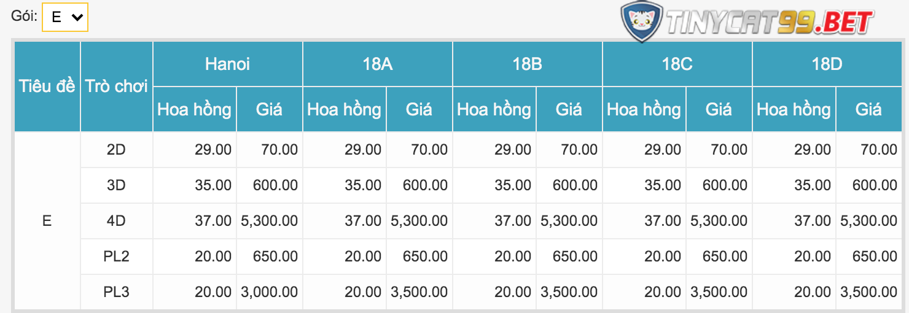Click the 18C column header
Viewport: 909px width, 313px height.
point(677,64)
